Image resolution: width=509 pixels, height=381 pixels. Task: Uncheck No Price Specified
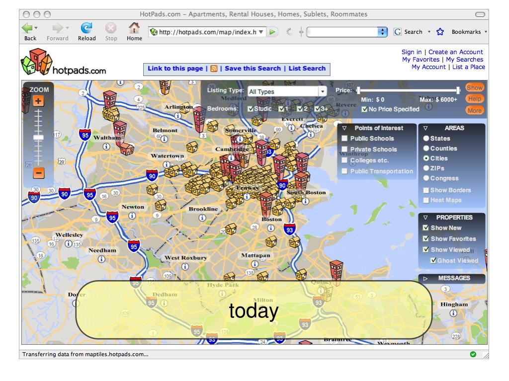pos(364,109)
